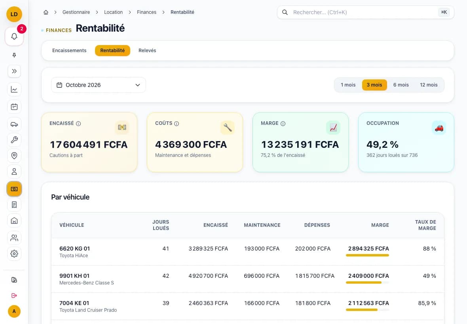Switch to the Relevés tab

click(x=147, y=51)
